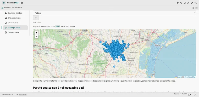199x97 pixels.
Task: Open the Teal theme color dropdown
Action: coord(184,94)
